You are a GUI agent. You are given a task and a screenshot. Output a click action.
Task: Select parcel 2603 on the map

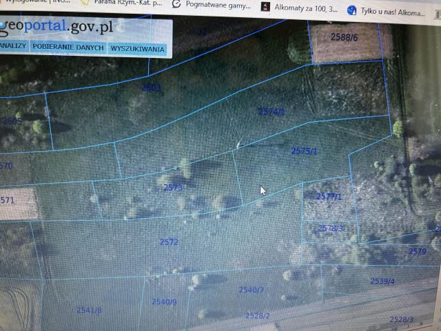(152, 88)
